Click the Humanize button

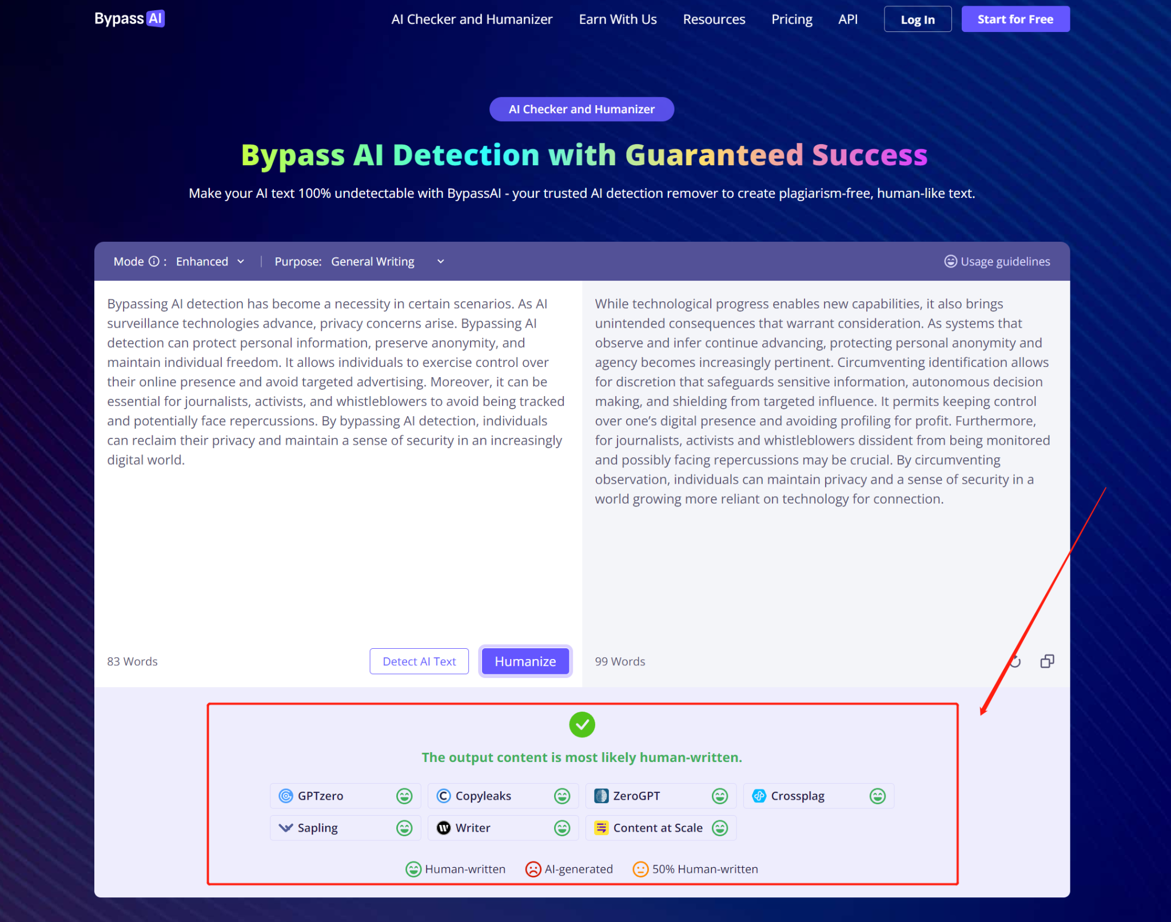(525, 661)
